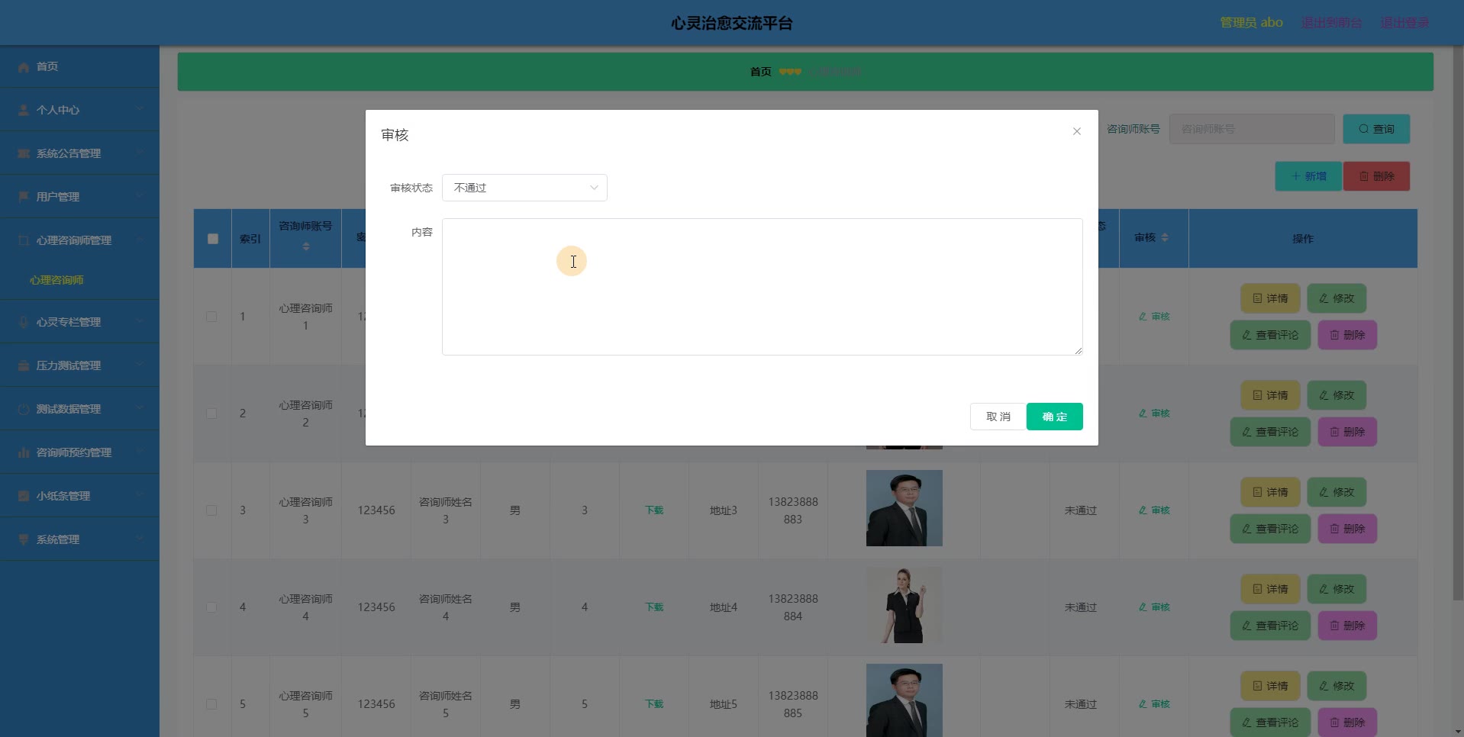Click the 下载 link in row 5
The width and height of the screenshot is (1464, 737).
654,704
